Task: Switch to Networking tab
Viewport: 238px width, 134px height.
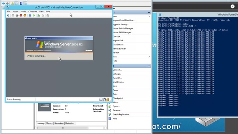Action: pyautogui.click(x=59, y=123)
